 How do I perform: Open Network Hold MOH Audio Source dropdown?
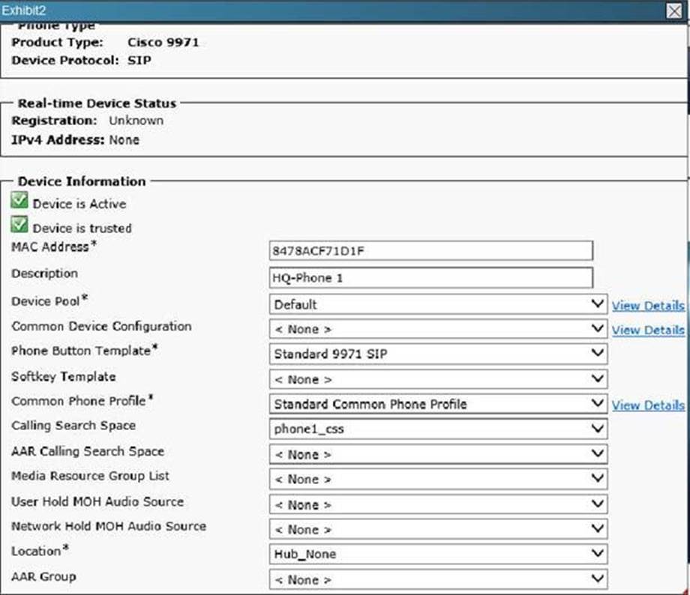click(x=438, y=529)
